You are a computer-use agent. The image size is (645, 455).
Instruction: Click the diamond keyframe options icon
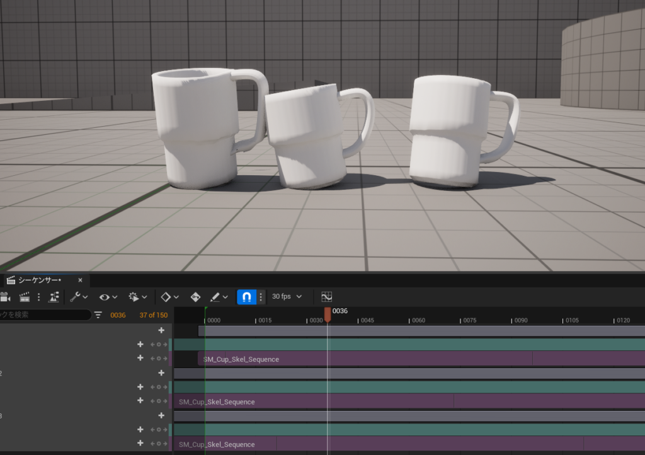coord(164,297)
